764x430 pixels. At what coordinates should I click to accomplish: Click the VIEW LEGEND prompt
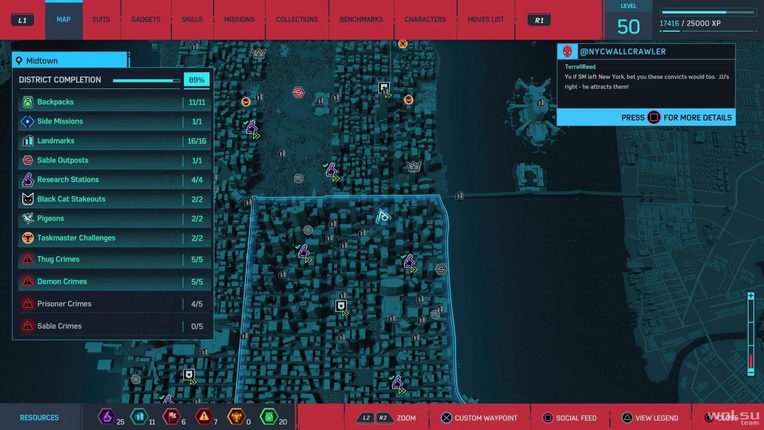[x=649, y=418]
